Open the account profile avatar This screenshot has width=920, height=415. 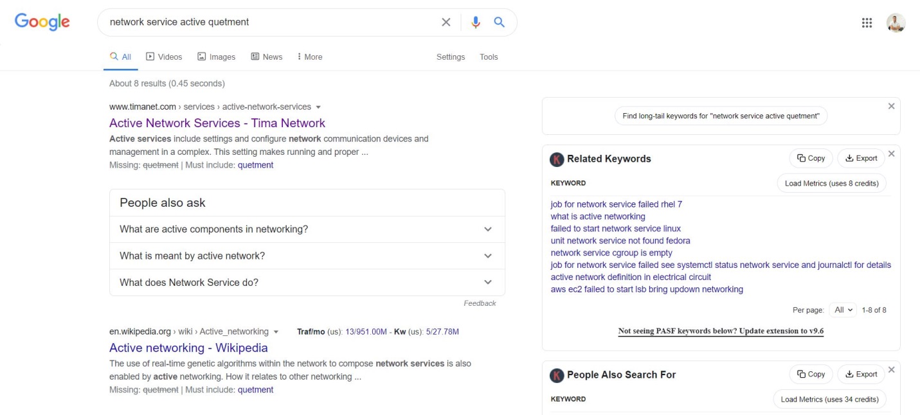point(896,23)
